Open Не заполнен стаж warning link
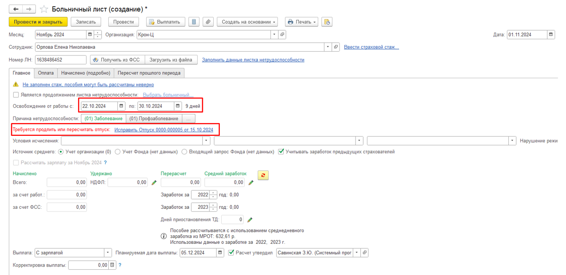Image resolution: width=566 pixels, height=275 pixels. [88, 85]
